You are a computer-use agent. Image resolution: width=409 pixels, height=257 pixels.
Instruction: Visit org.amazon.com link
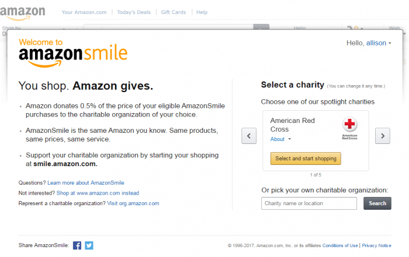(133, 203)
